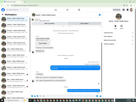
Task: Open the Groups icon in top navigation
Action: point(79,10)
